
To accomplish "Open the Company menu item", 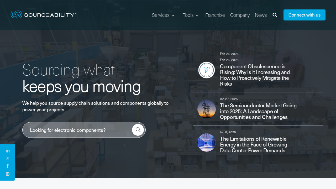I will click(x=240, y=15).
